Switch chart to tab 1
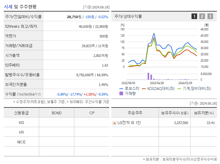Image resolution: width=220 pixels, height=164 pixels. pyautogui.click(x=194, y=16)
